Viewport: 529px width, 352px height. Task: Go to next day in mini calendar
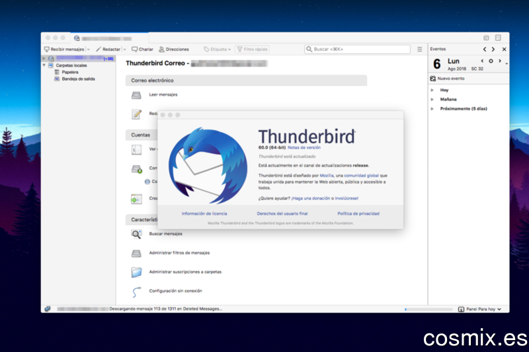500,61
